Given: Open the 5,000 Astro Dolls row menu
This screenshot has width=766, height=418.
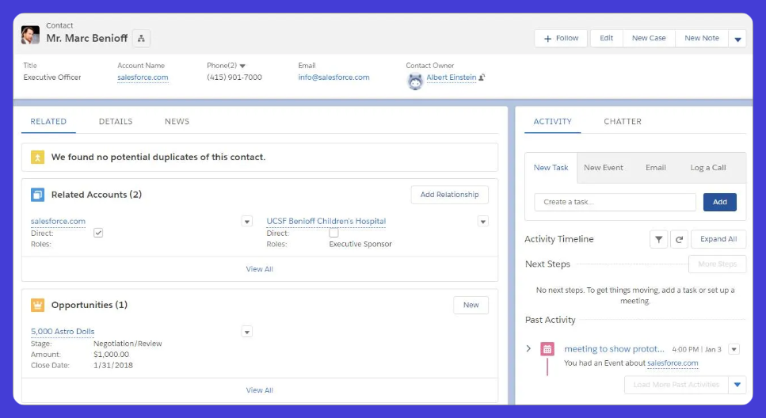Looking at the screenshot, I should pyautogui.click(x=246, y=332).
